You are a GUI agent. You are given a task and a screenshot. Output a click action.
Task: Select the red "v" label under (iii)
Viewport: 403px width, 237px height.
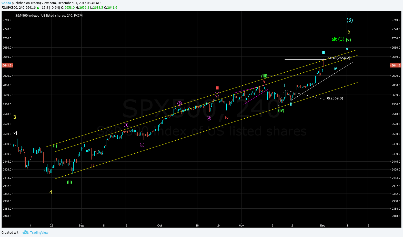pos(264,82)
